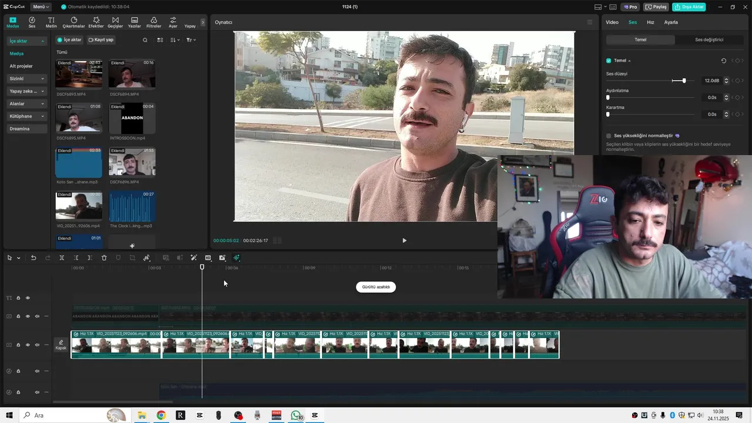The height and width of the screenshot is (423, 752).
Task: Open the keyboard shortcuts icon in title bar
Action: coord(613,7)
